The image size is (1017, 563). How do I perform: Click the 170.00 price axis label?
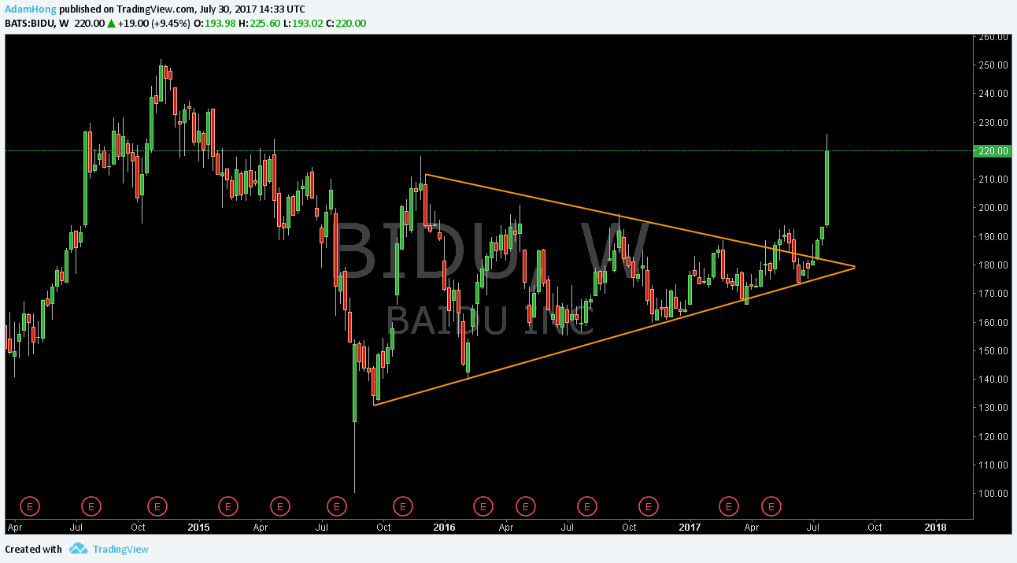(x=993, y=293)
